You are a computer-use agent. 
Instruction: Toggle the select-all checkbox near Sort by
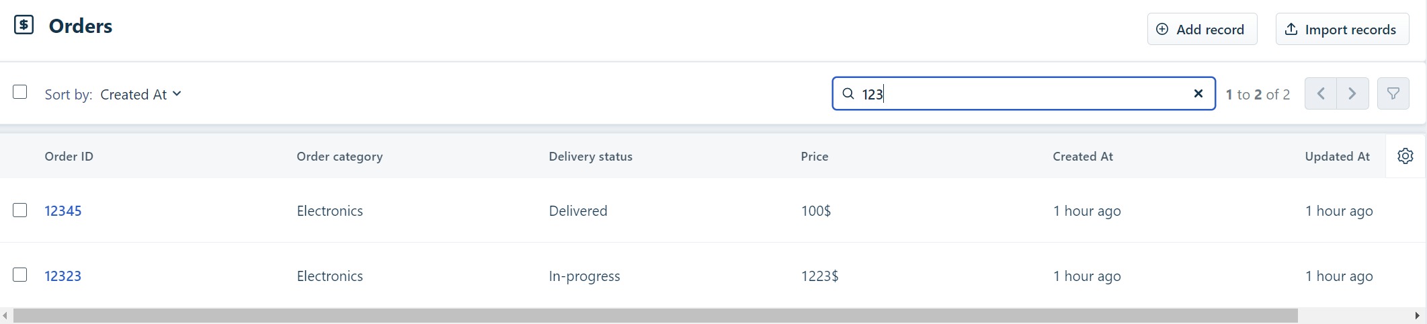point(20,92)
